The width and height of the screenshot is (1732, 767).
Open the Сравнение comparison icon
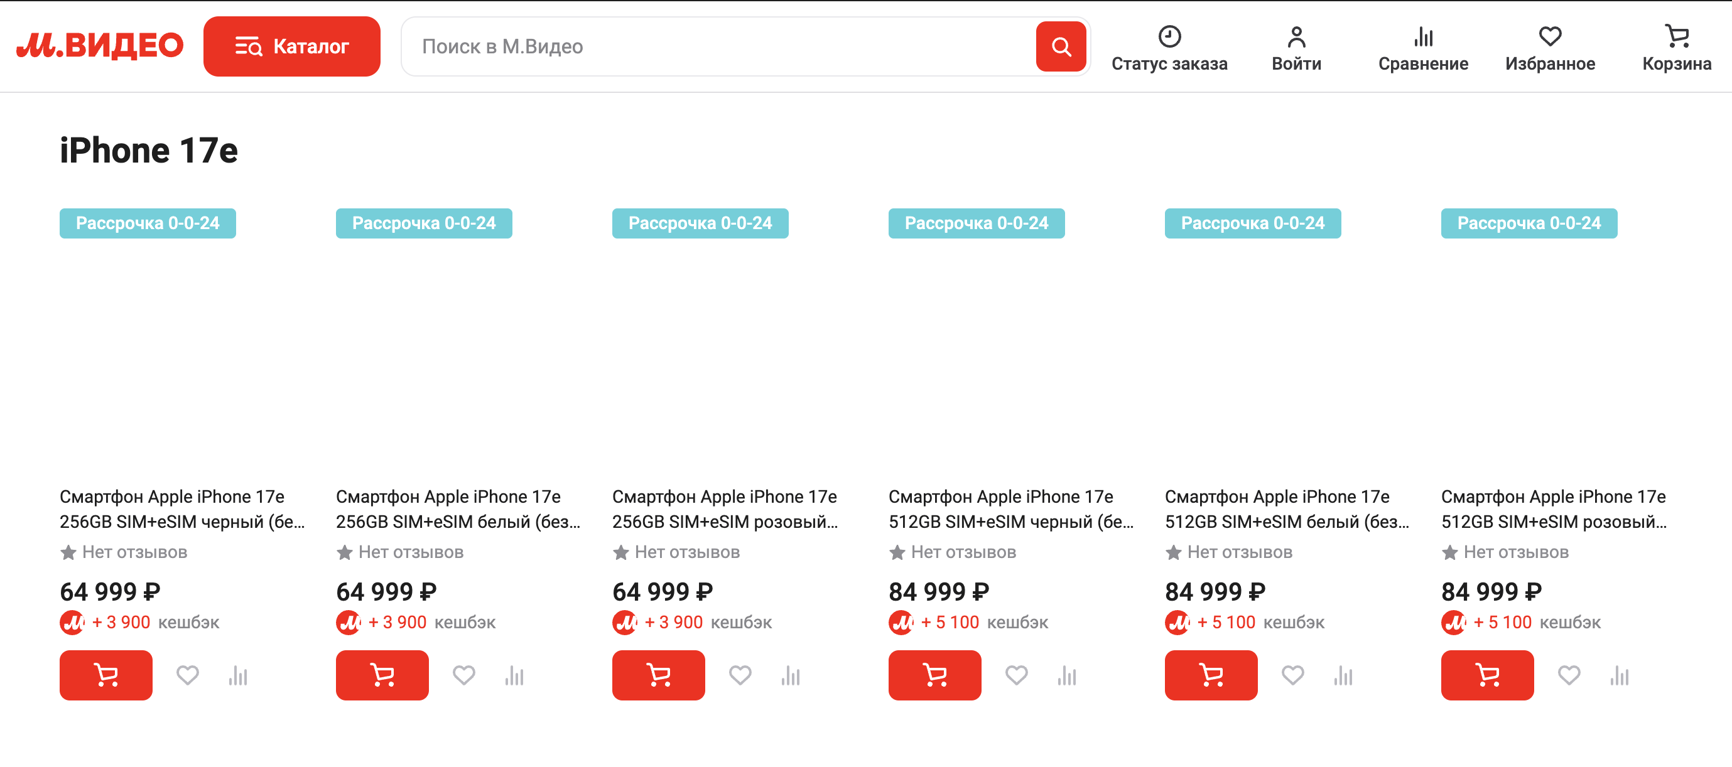click(1424, 37)
